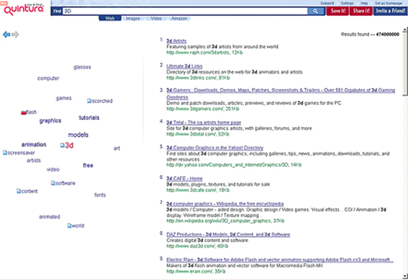
Task: Click the page icon beside 3d tag
Action: tap(62, 145)
